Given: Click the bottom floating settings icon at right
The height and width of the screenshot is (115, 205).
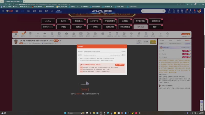Looking at the screenshot, I should (x=201, y=109).
